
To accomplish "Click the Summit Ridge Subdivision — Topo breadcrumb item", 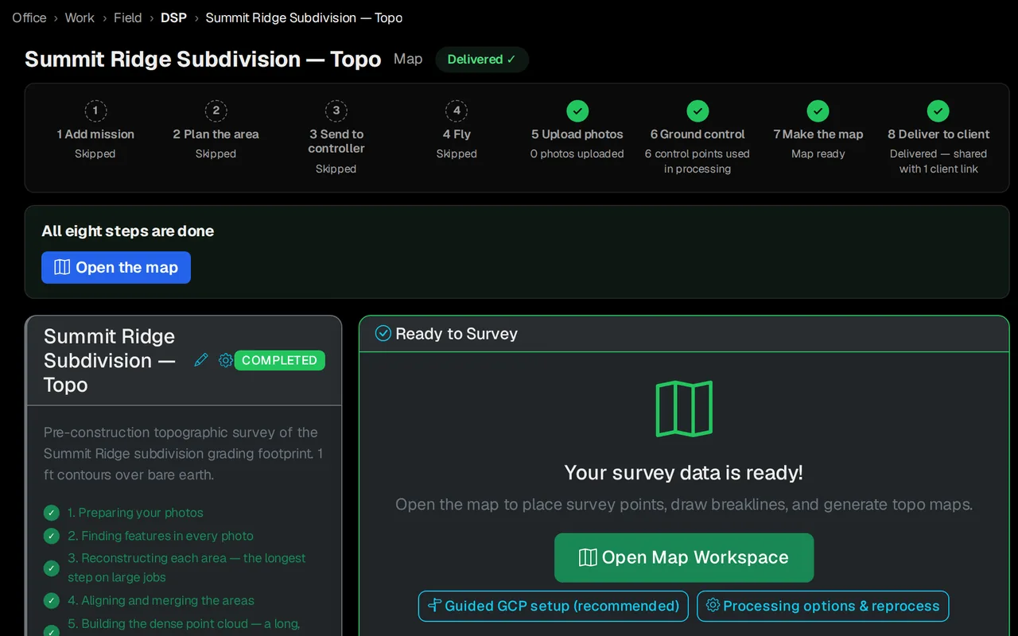I will pyautogui.click(x=304, y=17).
